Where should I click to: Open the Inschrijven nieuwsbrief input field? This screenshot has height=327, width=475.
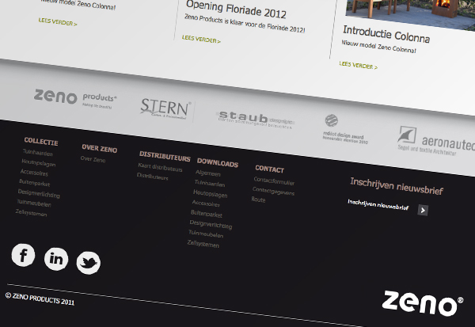click(x=378, y=205)
